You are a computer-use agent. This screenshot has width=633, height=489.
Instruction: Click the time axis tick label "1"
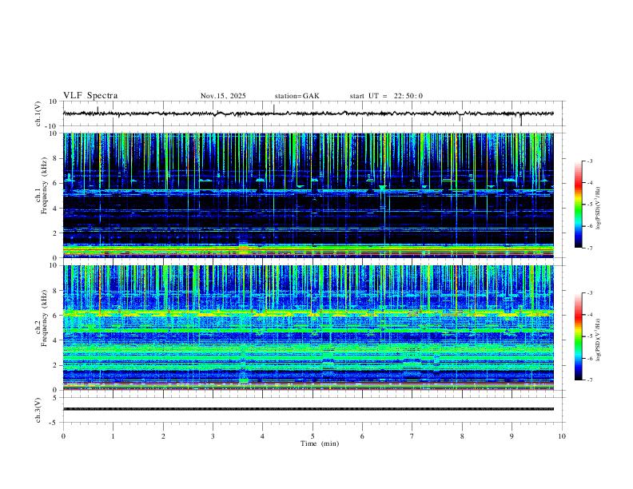point(113,436)
